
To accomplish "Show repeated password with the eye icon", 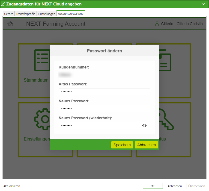I will [145, 126].
